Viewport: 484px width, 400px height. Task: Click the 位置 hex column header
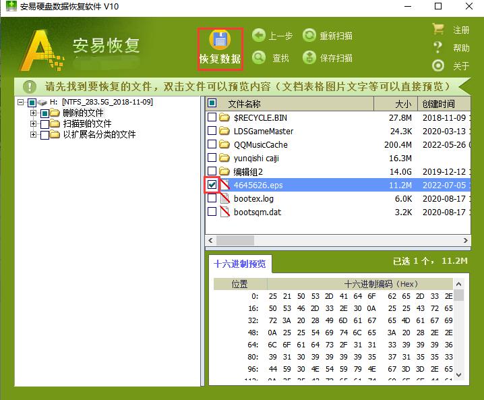click(x=239, y=284)
